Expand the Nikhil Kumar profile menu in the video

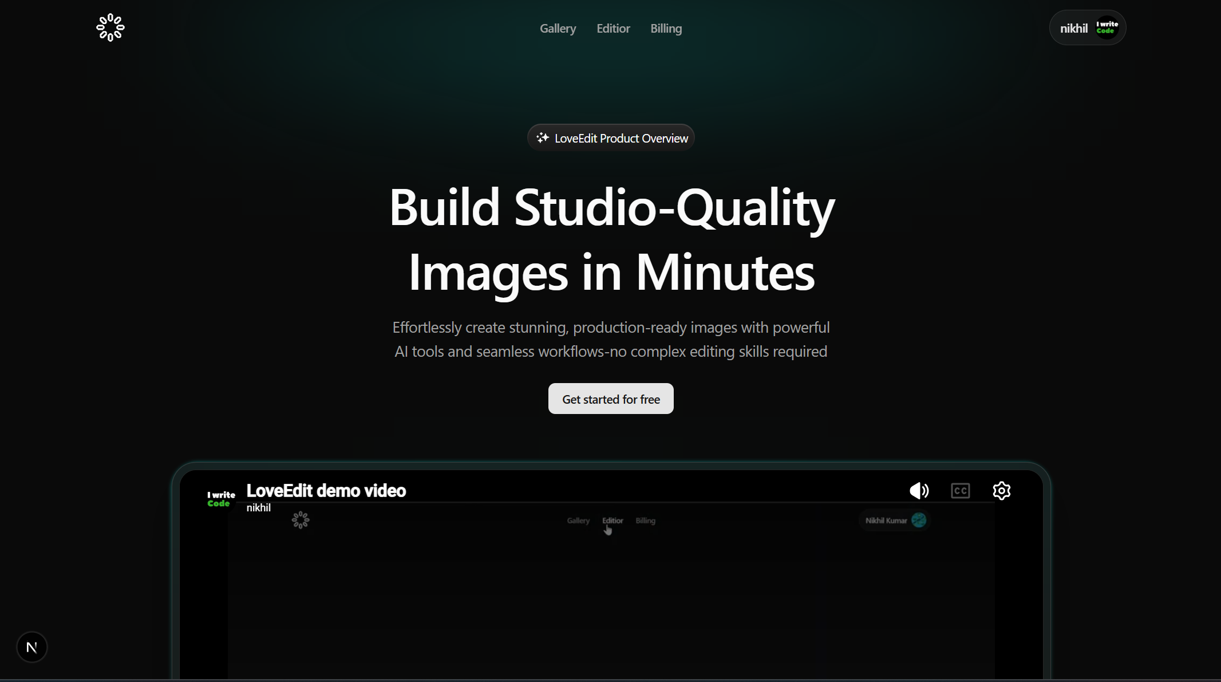tap(894, 521)
